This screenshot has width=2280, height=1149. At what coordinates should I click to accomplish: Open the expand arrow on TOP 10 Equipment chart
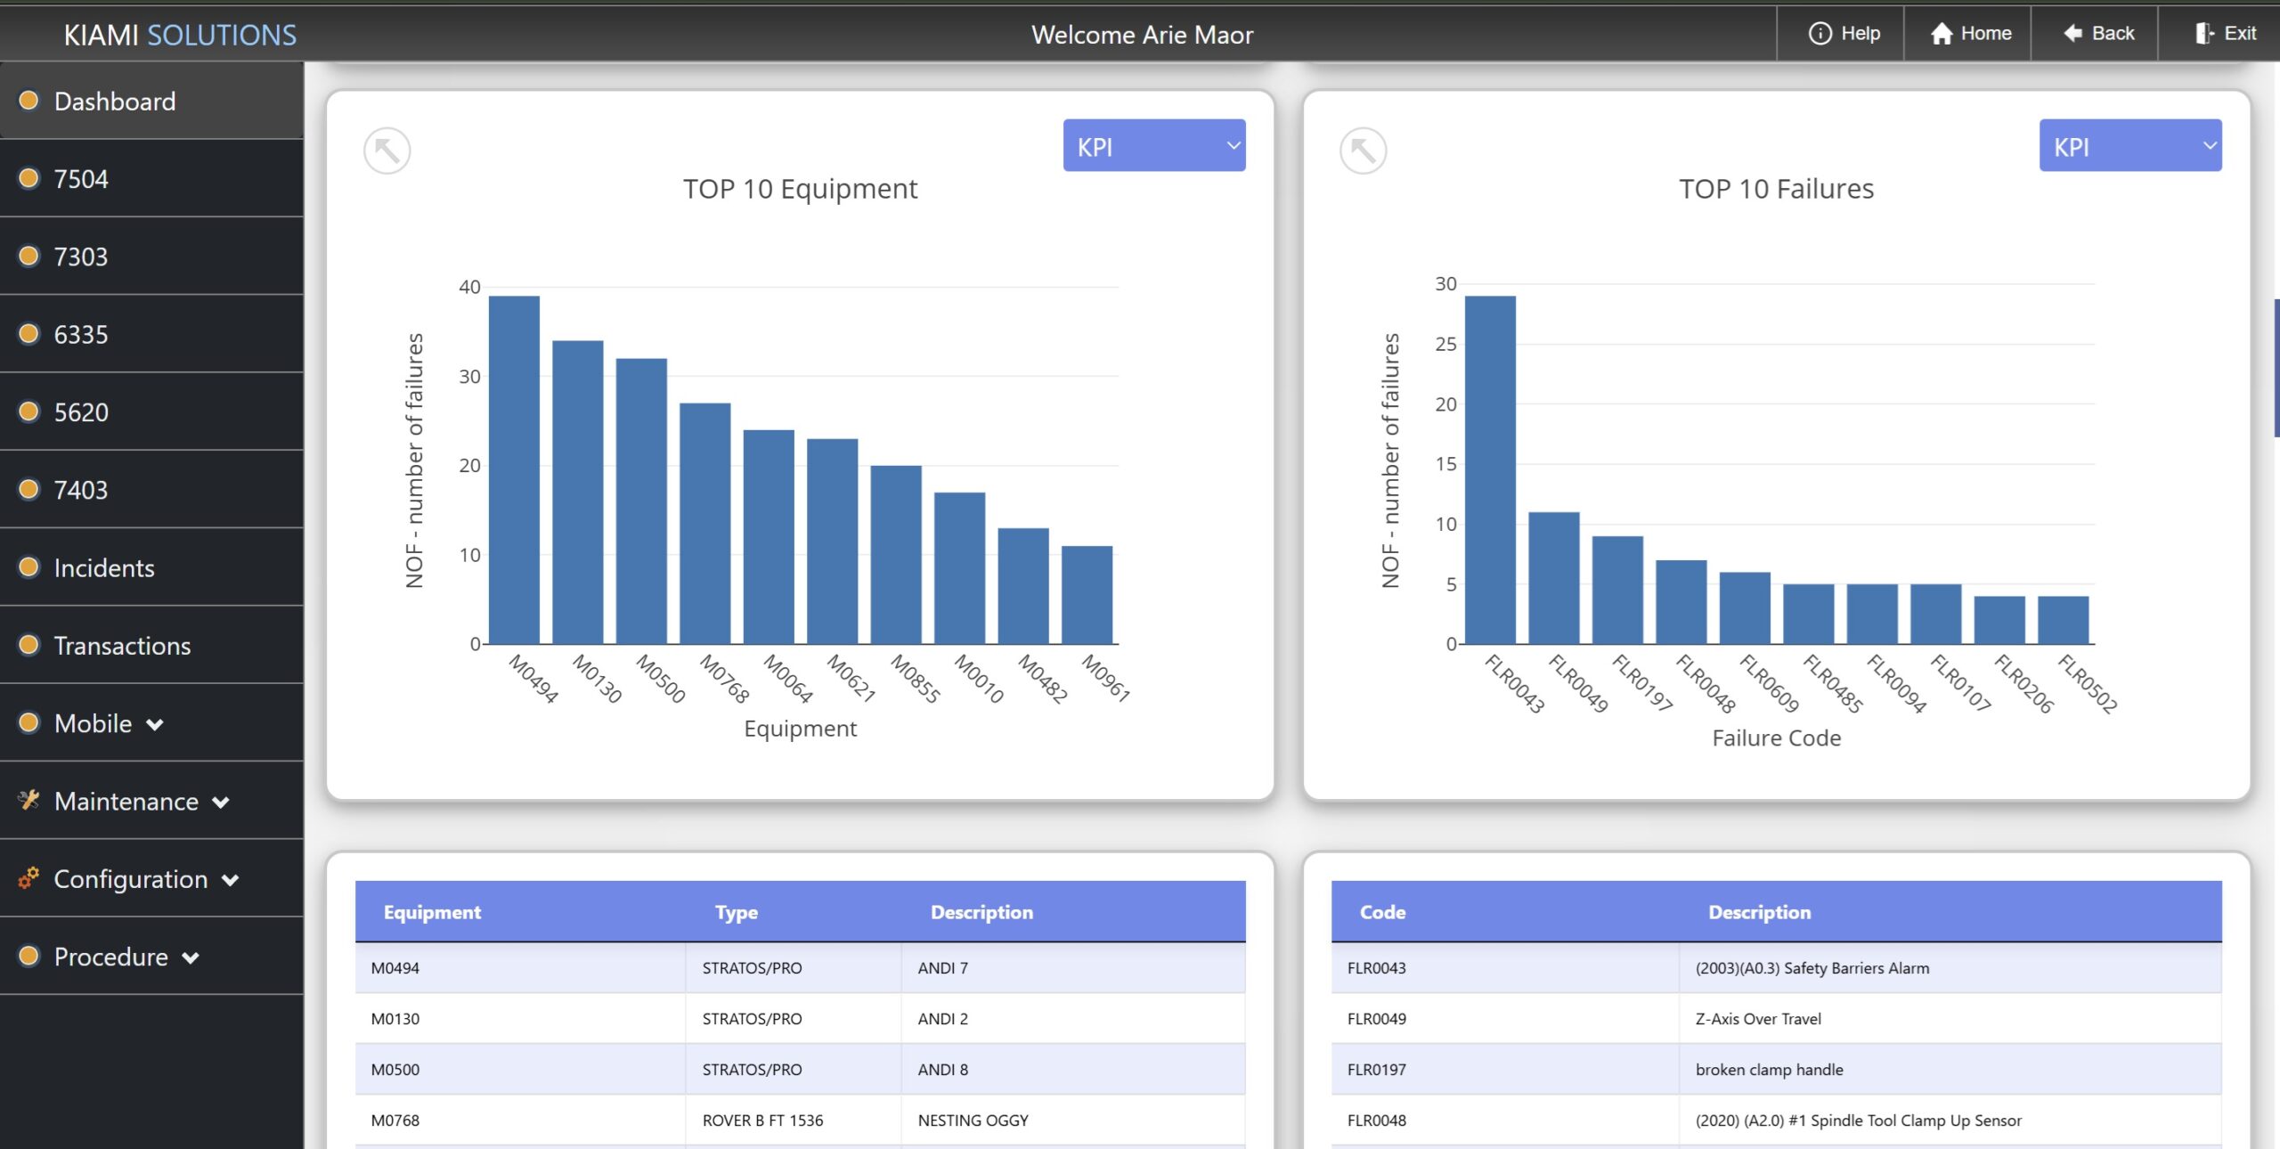(x=387, y=151)
